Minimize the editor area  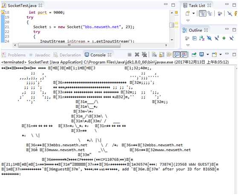pos(166,4)
